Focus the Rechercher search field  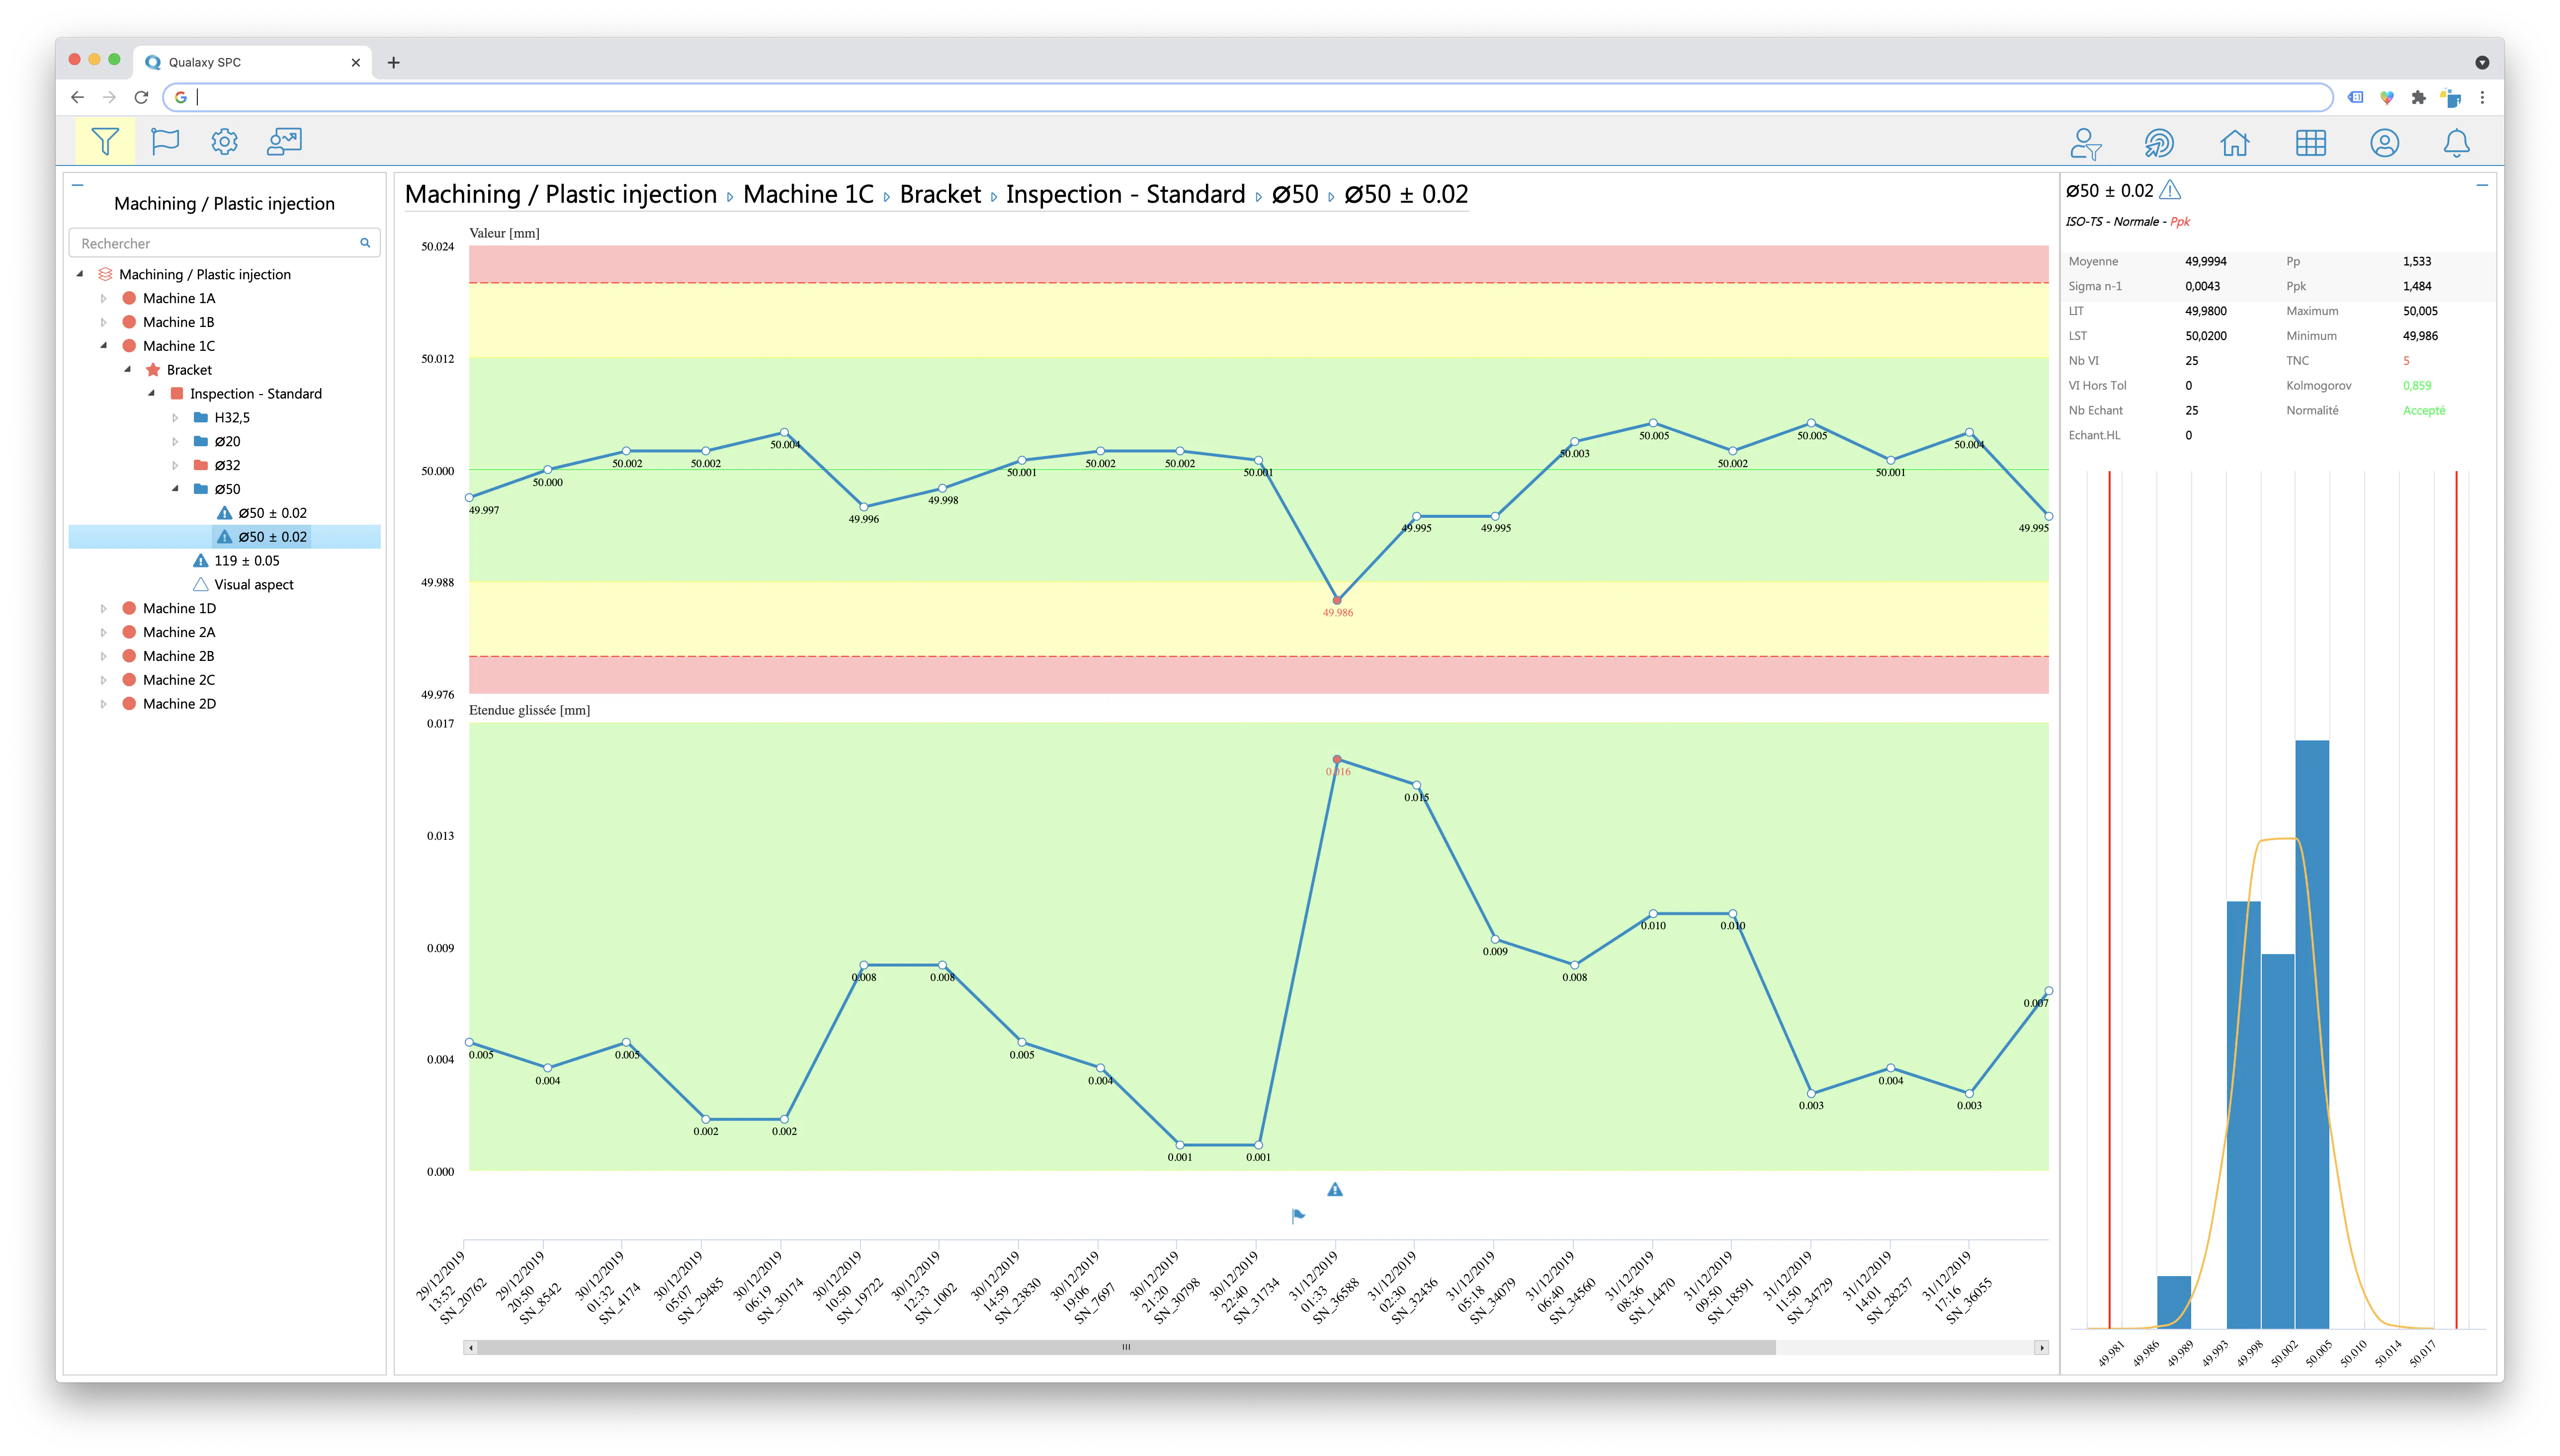tap(224, 243)
